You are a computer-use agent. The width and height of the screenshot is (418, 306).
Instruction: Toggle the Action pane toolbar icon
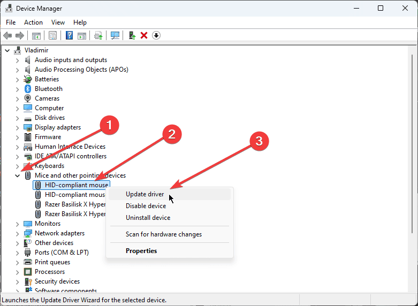pyautogui.click(x=82, y=35)
